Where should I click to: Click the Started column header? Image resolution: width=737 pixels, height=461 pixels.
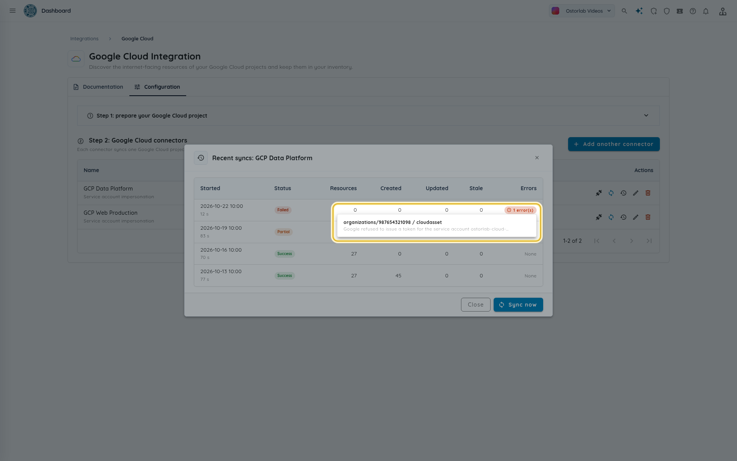(210, 188)
